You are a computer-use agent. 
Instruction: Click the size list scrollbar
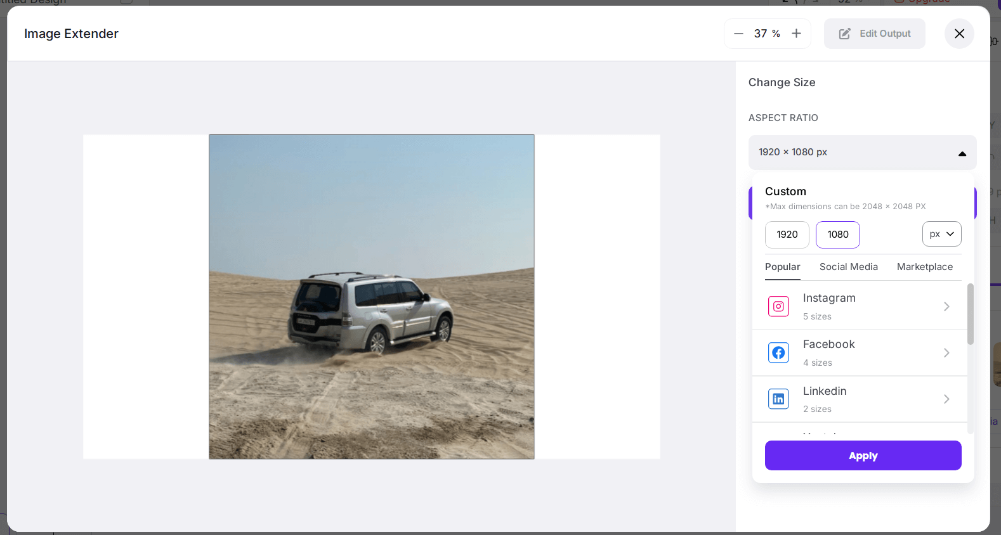(970, 314)
